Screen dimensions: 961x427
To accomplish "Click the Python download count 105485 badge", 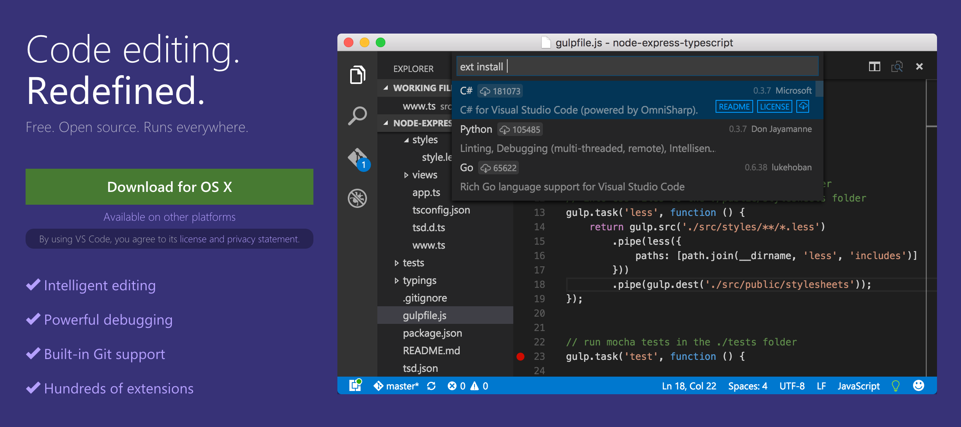I will (520, 130).
